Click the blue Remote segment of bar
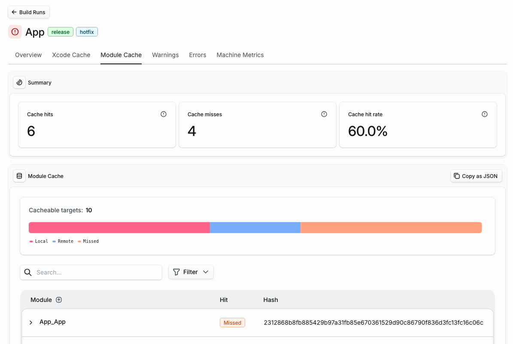 255,228
